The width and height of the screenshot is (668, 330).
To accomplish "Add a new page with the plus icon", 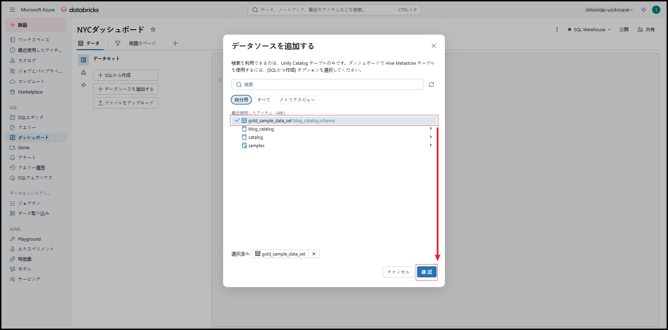I will (175, 43).
